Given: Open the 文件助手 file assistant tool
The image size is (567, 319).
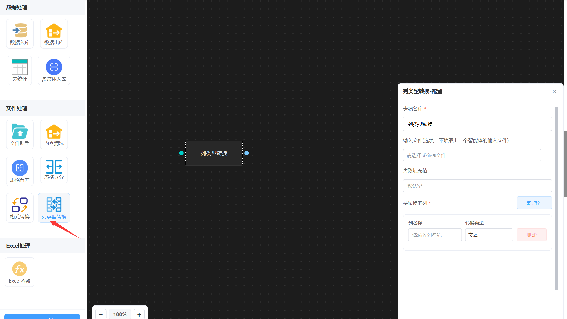Looking at the screenshot, I should pyautogui.click(x=20, y=135).
